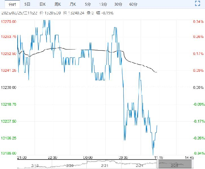
Task: Click the latest price point near 11:15
Action: click(x=157, y=125)
